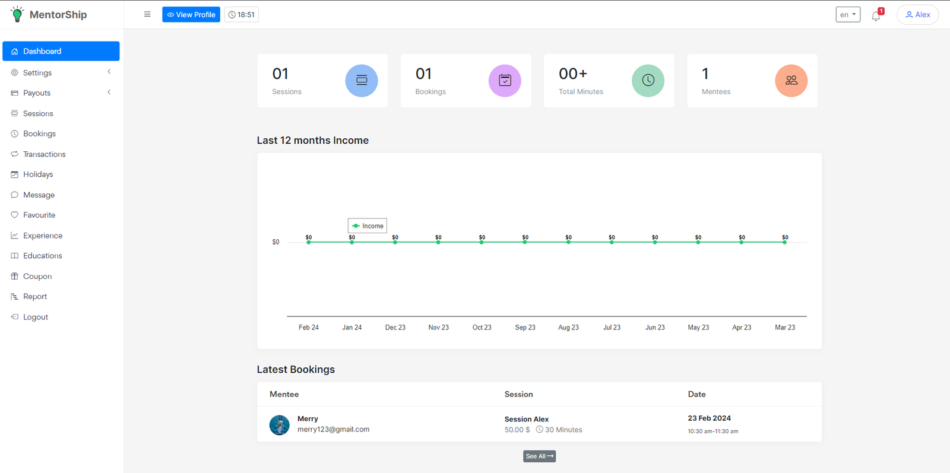Toggle the Income legend in chart
This screenshot has height=473, width=950.
click(368, 226)
